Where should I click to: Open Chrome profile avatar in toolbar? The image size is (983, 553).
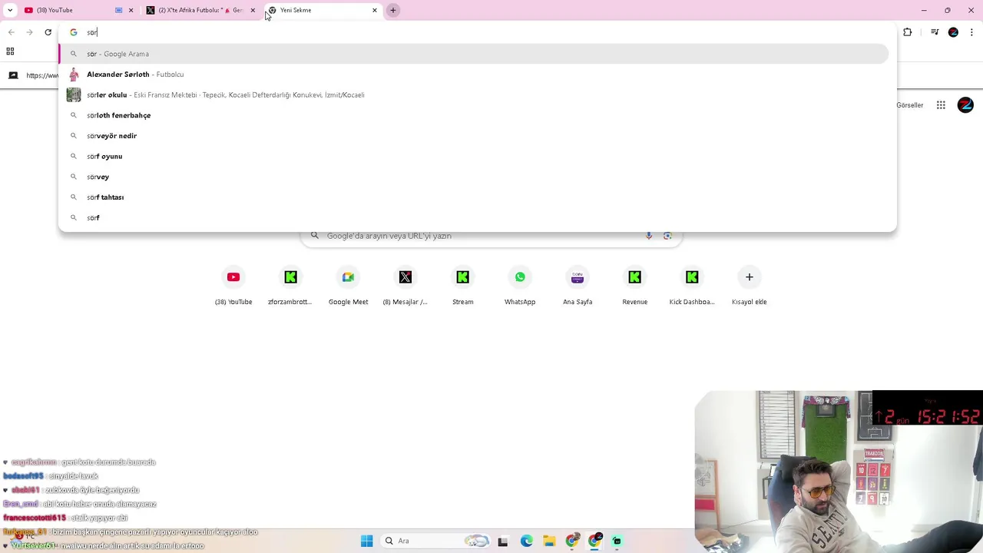pos(953,32)
